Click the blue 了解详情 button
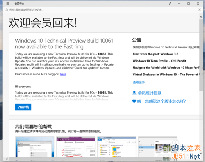 click(x=23, y=107)
